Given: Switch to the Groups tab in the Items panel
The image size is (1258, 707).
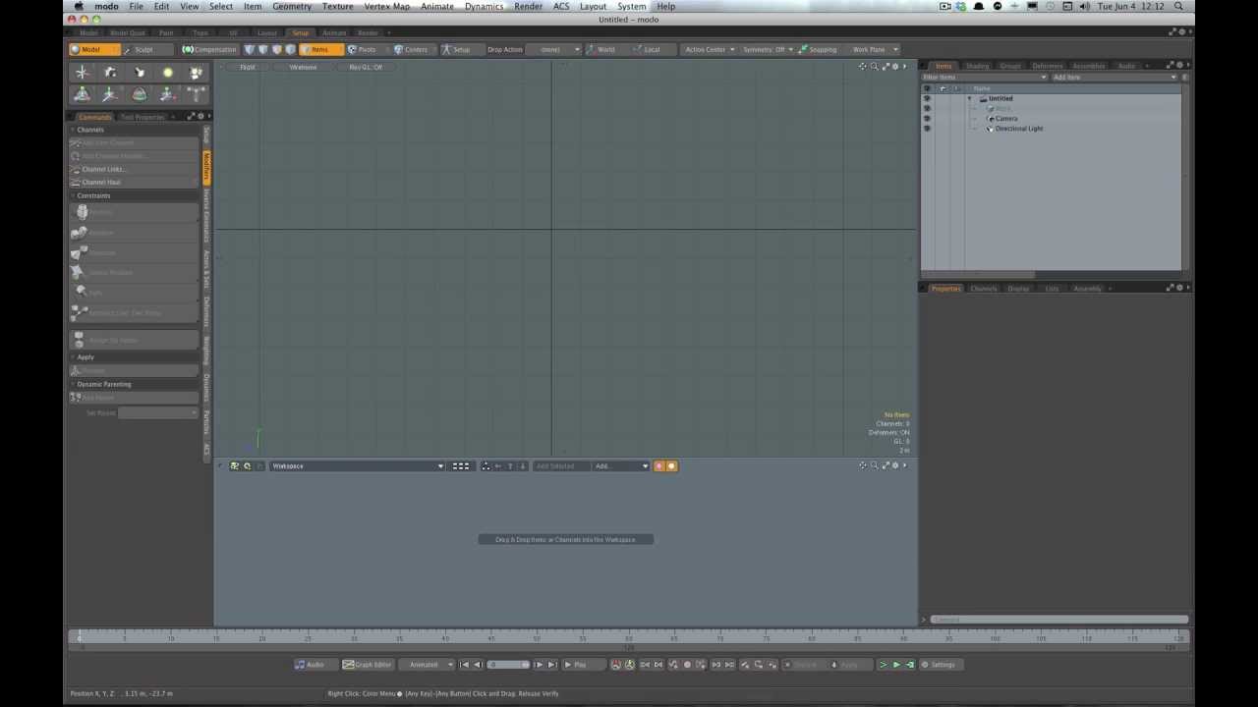Looking at the screenshot, I should coord(1010,66).
